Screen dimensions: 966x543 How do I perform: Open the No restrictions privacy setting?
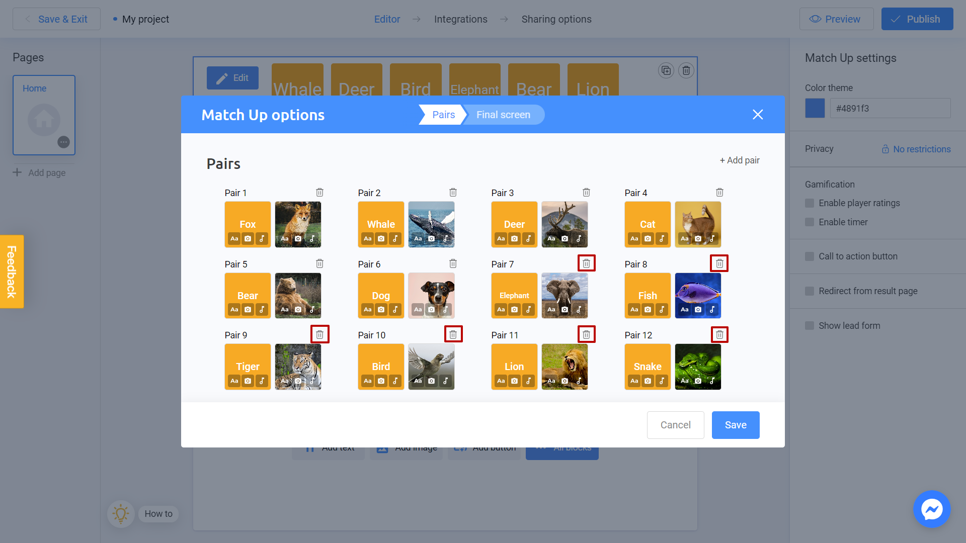click(x=916, y=149)
